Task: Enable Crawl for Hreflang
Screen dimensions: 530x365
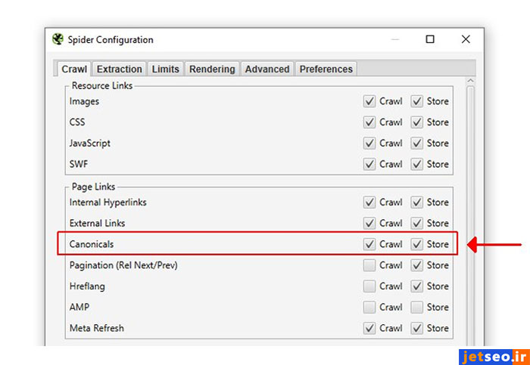Action: [369, 286]
